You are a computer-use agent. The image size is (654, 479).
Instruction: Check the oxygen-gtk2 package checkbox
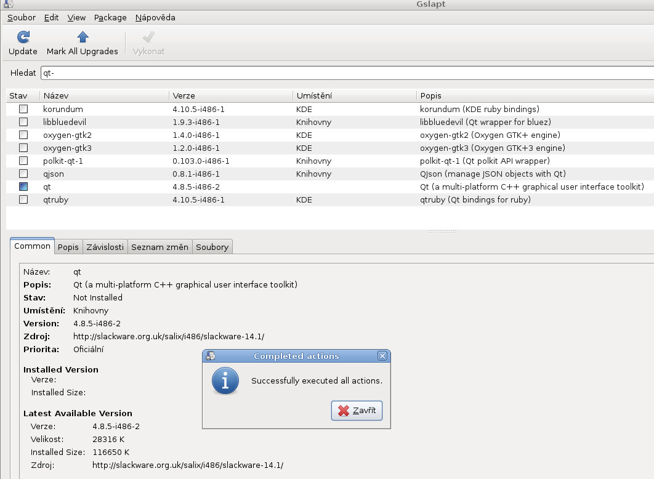[23, 135]
